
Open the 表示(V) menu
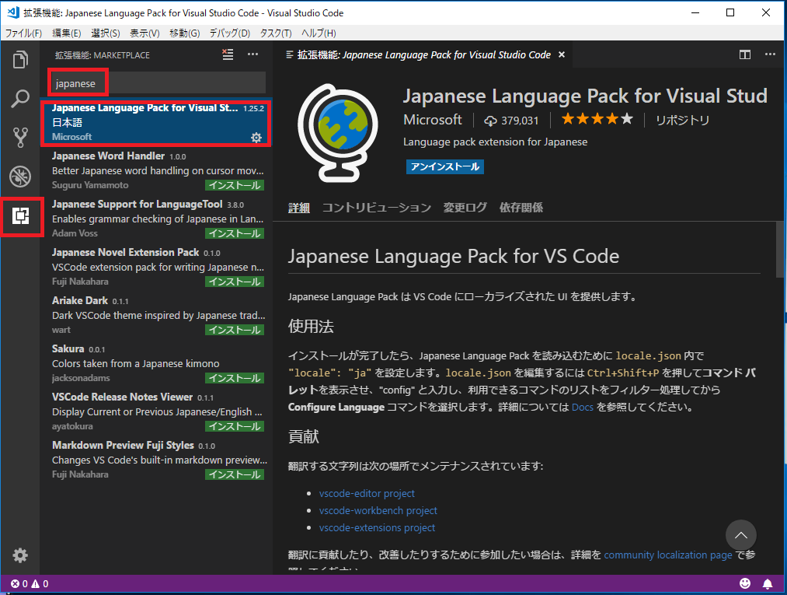pyautogui.click(x=145, y=33)
